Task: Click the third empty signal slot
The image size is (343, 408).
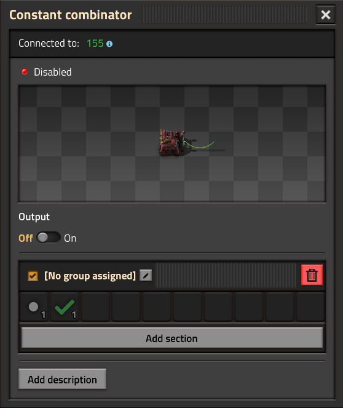Action: [x=157, y=307]
